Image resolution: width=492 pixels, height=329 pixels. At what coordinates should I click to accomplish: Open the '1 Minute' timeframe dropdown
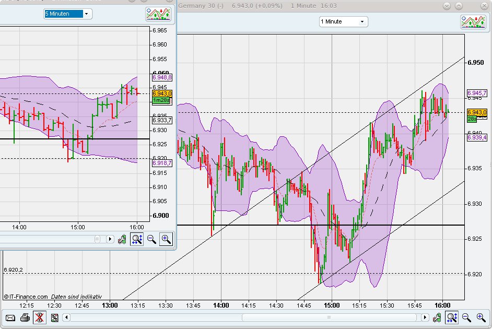coord(343,21)
